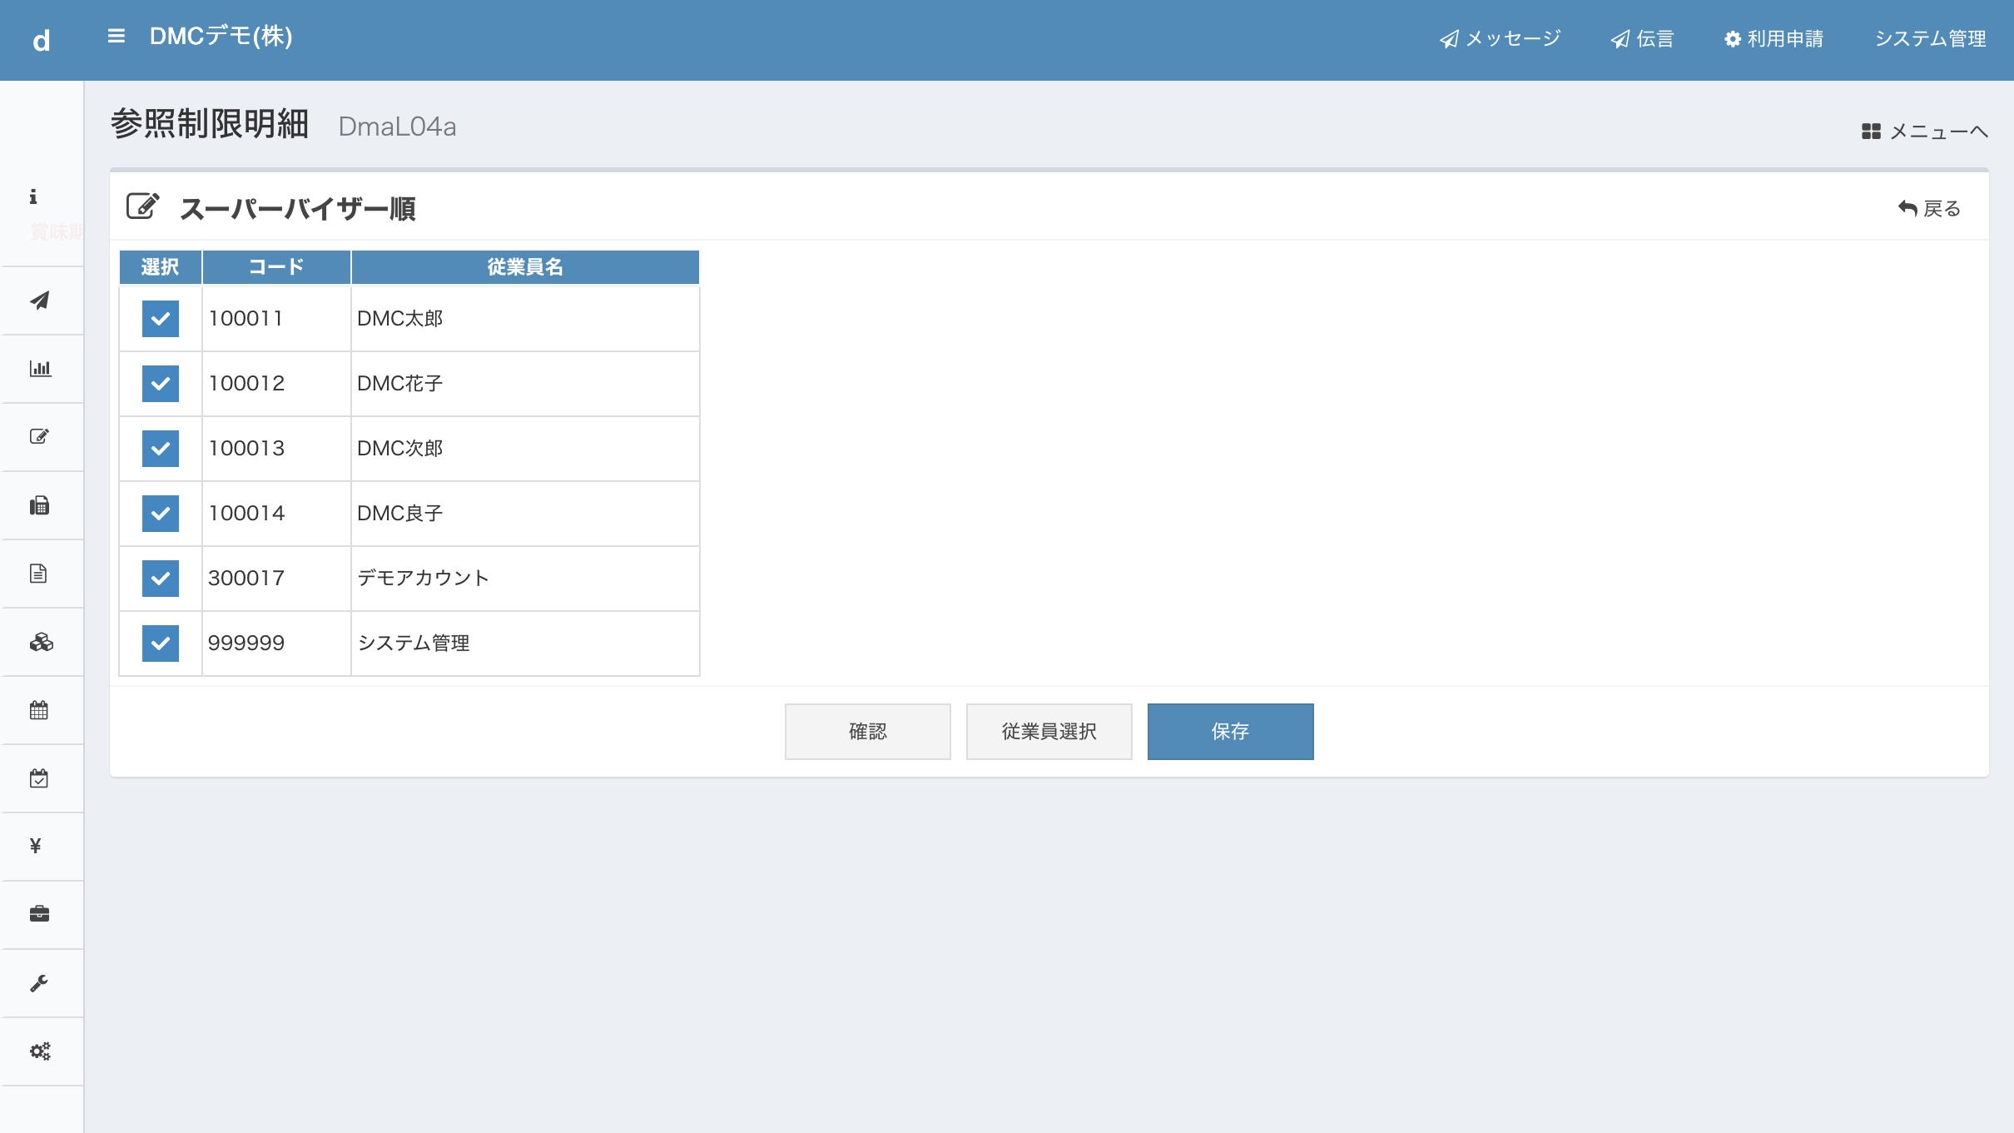Screen dimensions: 2014x1133
Task: Open 利用申請 in the top bar
Action: point(1773,39)
